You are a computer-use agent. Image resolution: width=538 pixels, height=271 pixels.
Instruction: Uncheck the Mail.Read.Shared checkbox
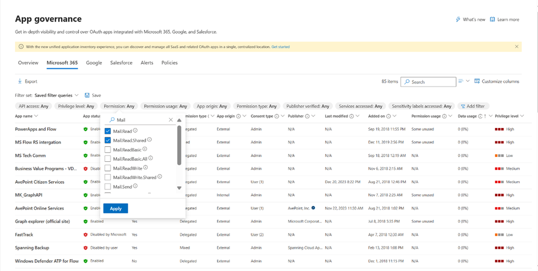[x=108, y=140]
